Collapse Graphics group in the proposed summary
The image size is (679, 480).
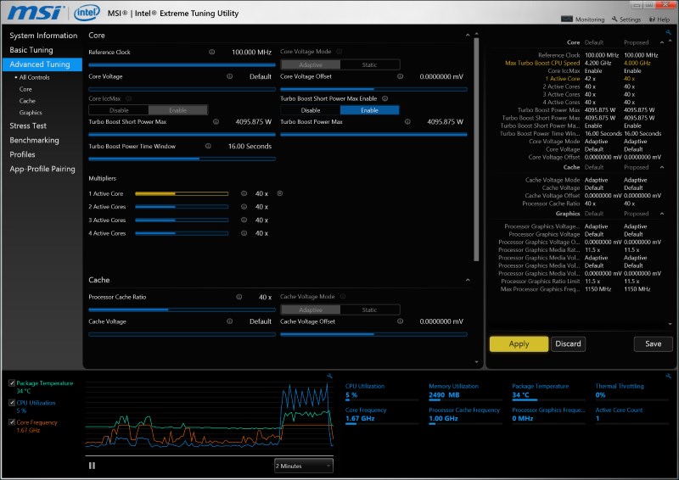[x=662, y=214]
